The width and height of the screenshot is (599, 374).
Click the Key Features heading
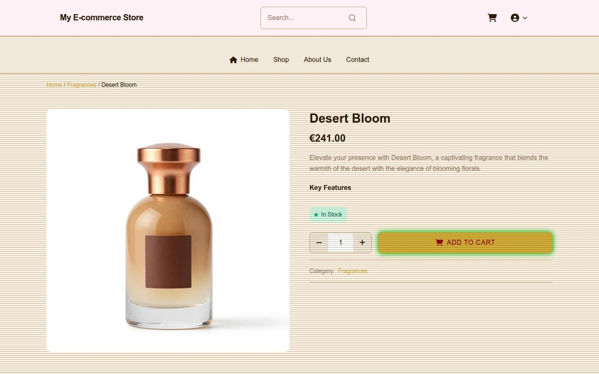[330, 188]
